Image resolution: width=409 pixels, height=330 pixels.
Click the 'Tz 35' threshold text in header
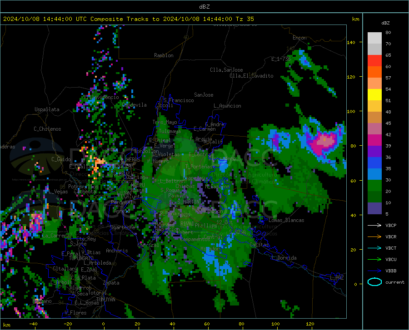point(244,19)
